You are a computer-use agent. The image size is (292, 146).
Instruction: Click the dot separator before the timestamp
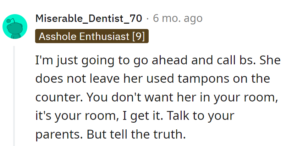pyautogui.click(x=148, y=18)
